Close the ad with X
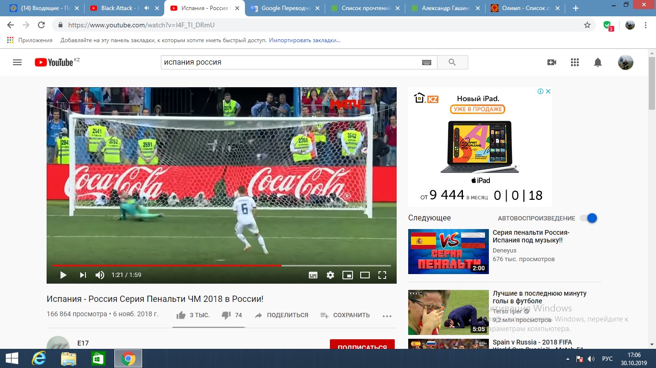This screenshot has height=368, width=656. coord(548,91)
